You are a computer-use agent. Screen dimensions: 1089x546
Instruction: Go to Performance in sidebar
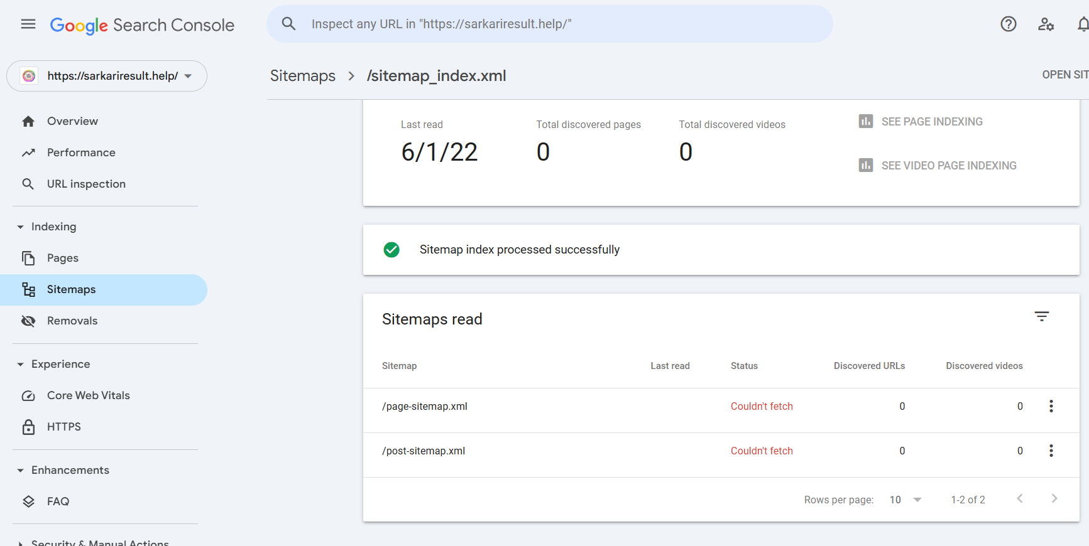coord(81,153)
